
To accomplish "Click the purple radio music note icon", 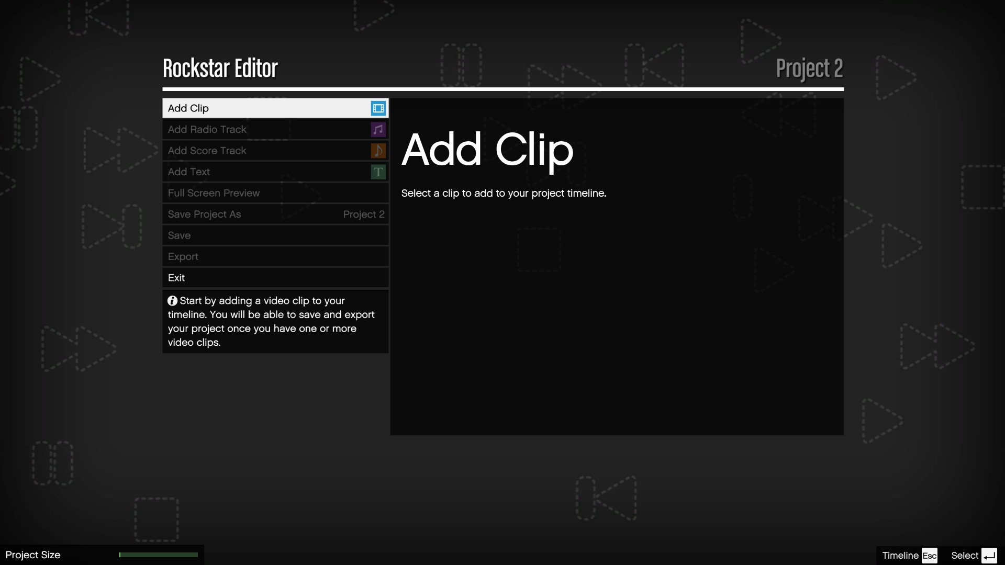I will click(x=378, y=129).
